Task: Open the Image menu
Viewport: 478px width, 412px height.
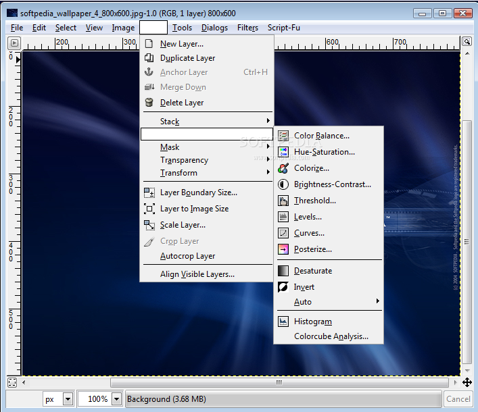Action: [x=123, y=28]
